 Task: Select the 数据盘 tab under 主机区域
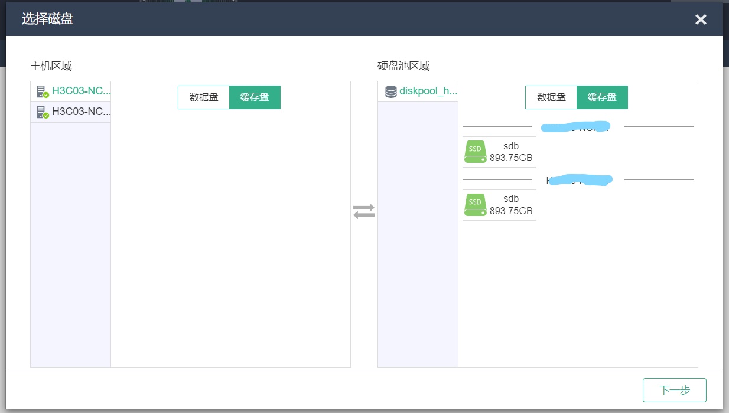(x=204, y=97)
